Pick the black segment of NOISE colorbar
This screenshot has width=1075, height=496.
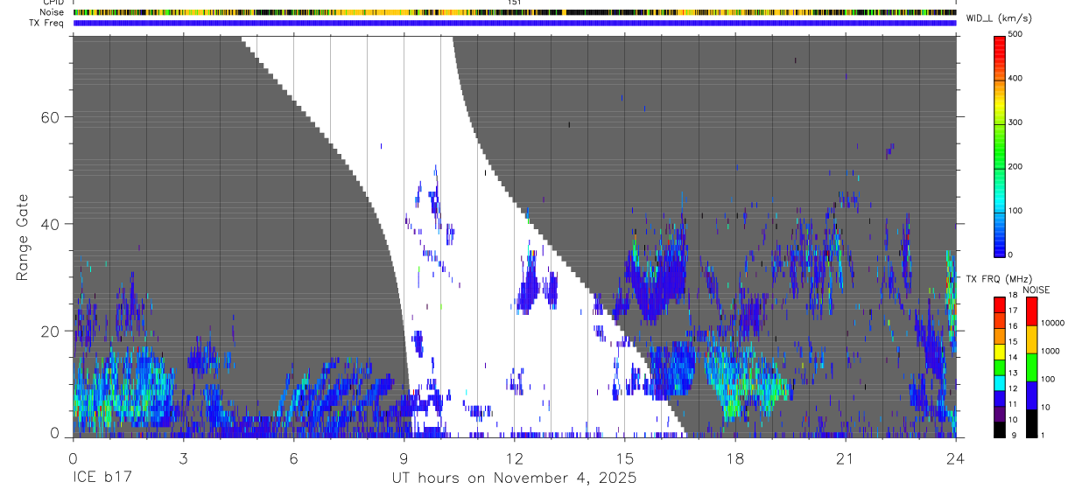[1031, 422]
